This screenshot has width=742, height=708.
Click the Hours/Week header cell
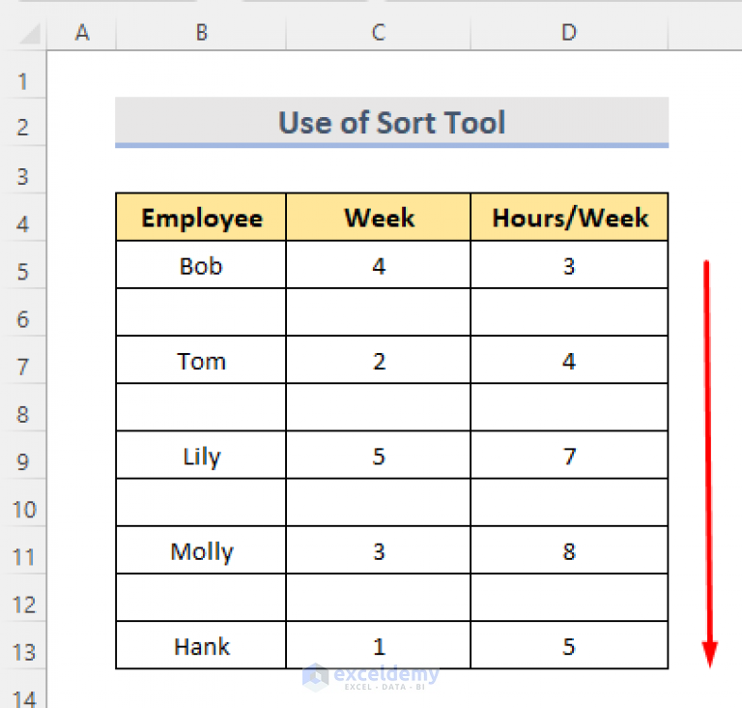(x=569, y=218)
